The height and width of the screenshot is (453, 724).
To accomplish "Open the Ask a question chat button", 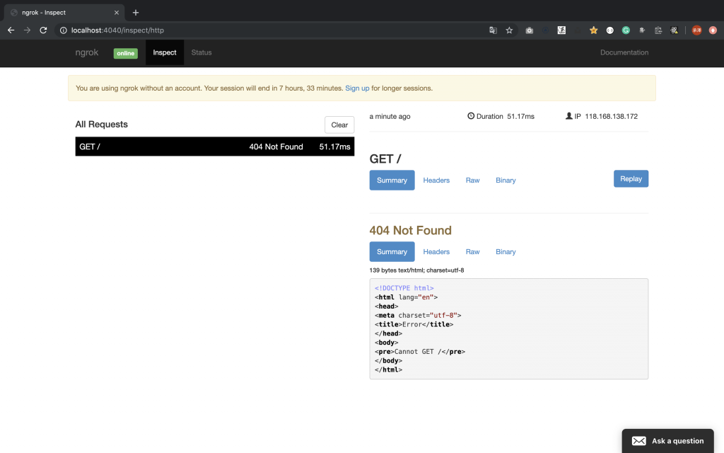I will pyautogui.click(x=667, y=441).
